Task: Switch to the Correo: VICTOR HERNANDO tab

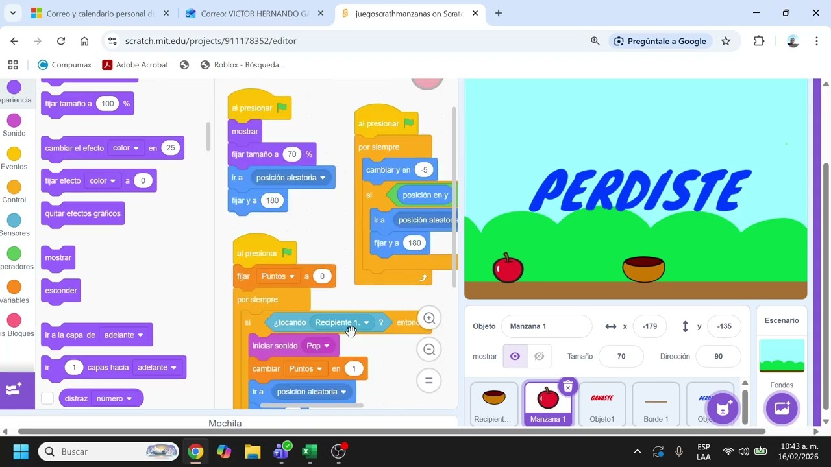Action: click(255, 13)
